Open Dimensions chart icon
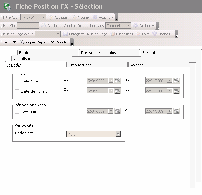Viewport: 202px width, 195px height. [x=113, y=34]
